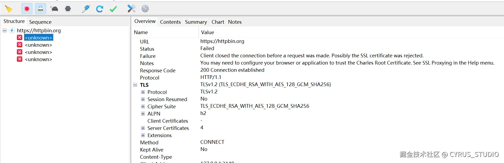
Task: Open the Tools wrench icon
Action: point(131,9)
